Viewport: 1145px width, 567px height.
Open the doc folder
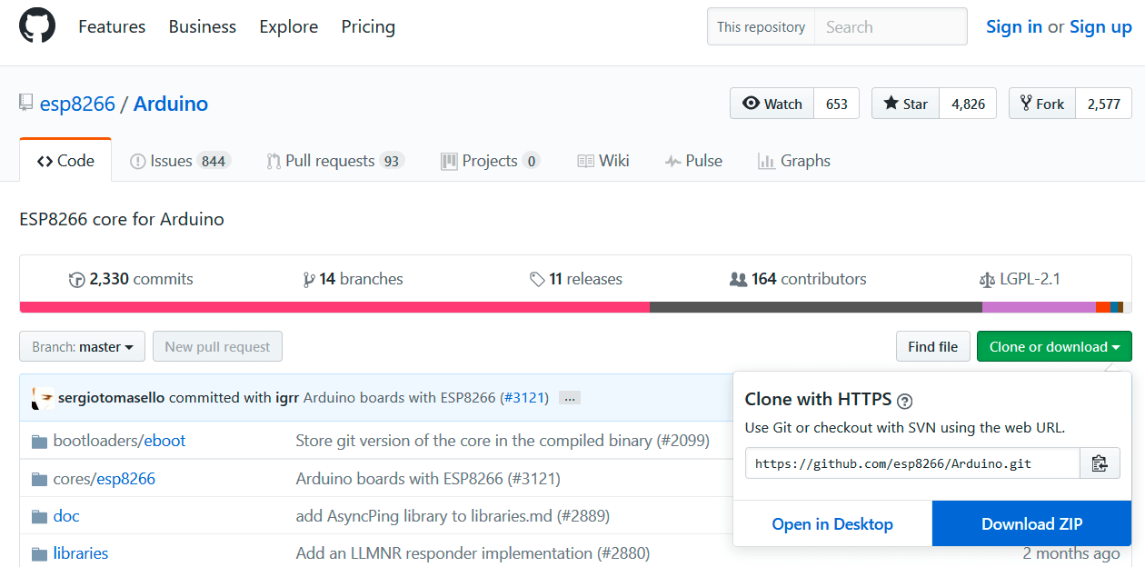[66, 515]
